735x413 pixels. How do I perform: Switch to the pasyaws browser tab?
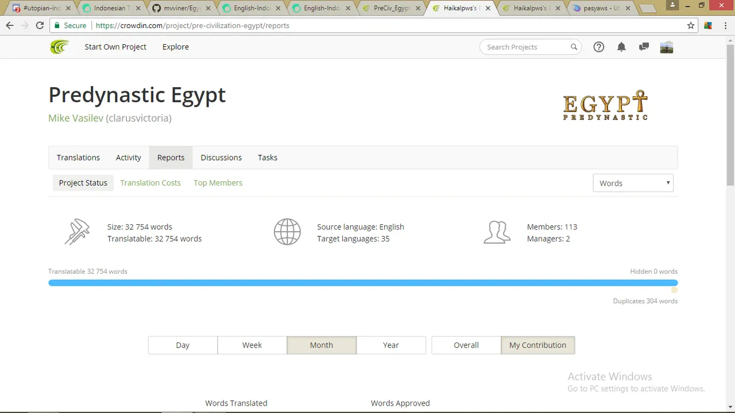coord(600,9)
